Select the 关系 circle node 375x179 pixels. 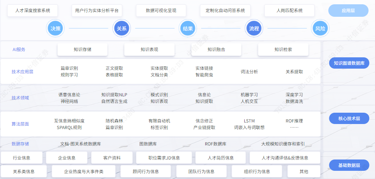(121, 28)
